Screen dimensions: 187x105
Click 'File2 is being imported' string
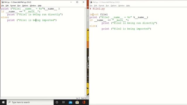131,29
